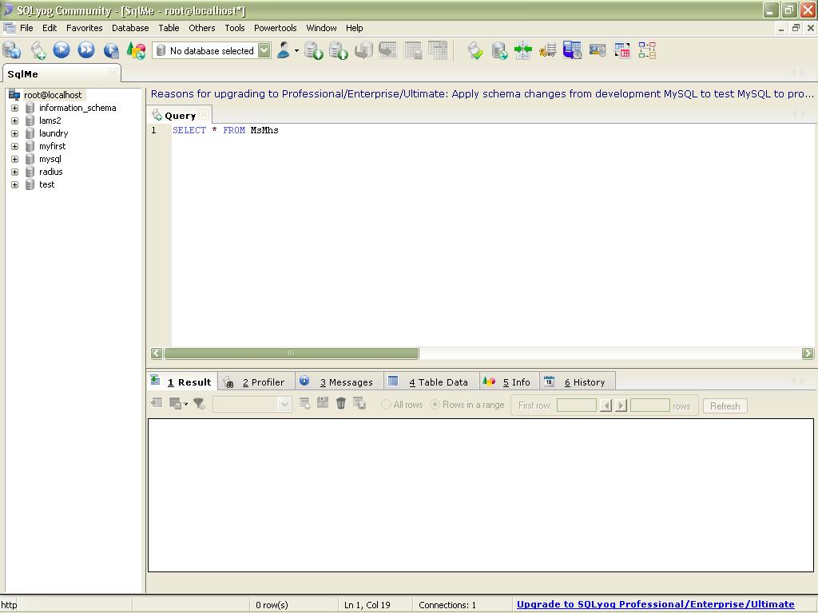The width and height of the screenshot is (818, 613).
Task: Select the Rows in a range radio button
Action: (x=435, y=405)
